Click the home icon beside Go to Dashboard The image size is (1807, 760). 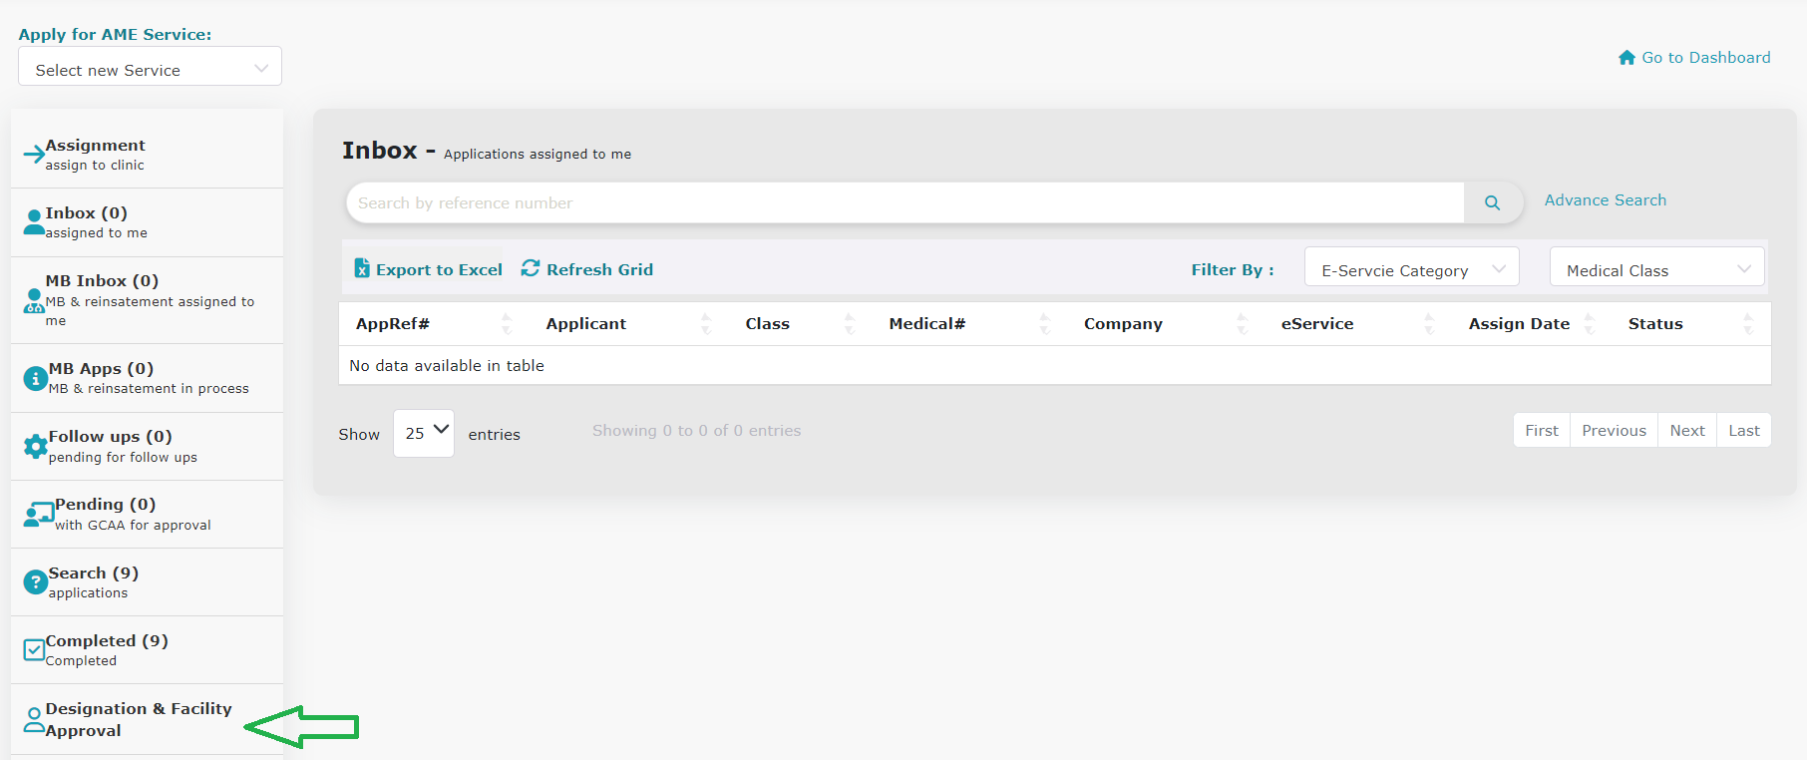[1626, 58]
